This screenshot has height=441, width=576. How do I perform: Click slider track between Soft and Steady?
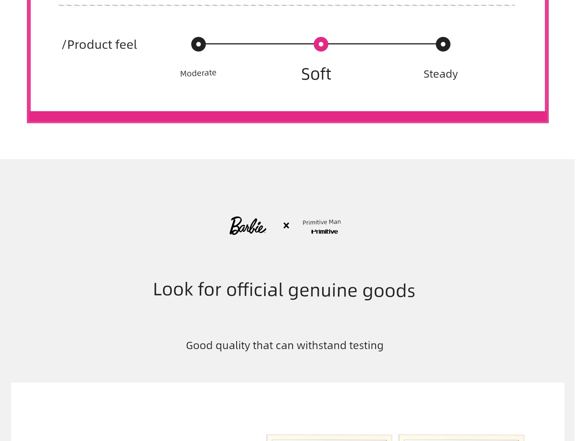point(382,44)
